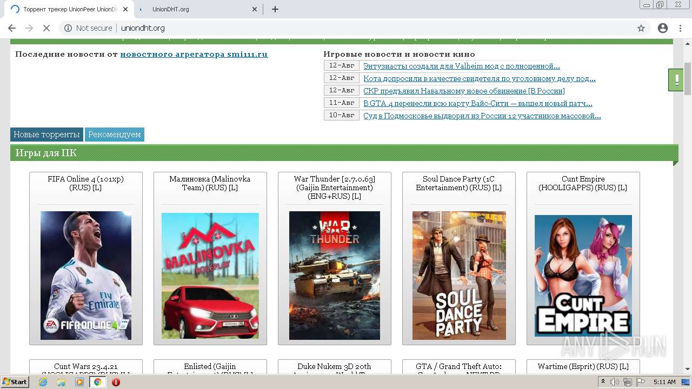Screen dimensions: 692x389
Task: Click 10-Авг date label
Action: pyautogui.click(x=342, y=116)
